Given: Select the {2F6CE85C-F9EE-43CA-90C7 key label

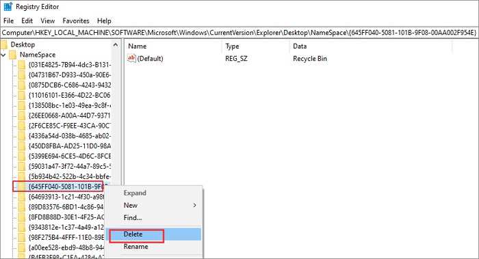Looking at the screenshot, I should click(70, 126).
